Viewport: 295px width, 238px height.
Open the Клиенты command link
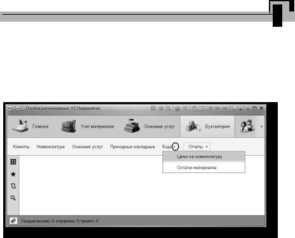pos(21,147)
